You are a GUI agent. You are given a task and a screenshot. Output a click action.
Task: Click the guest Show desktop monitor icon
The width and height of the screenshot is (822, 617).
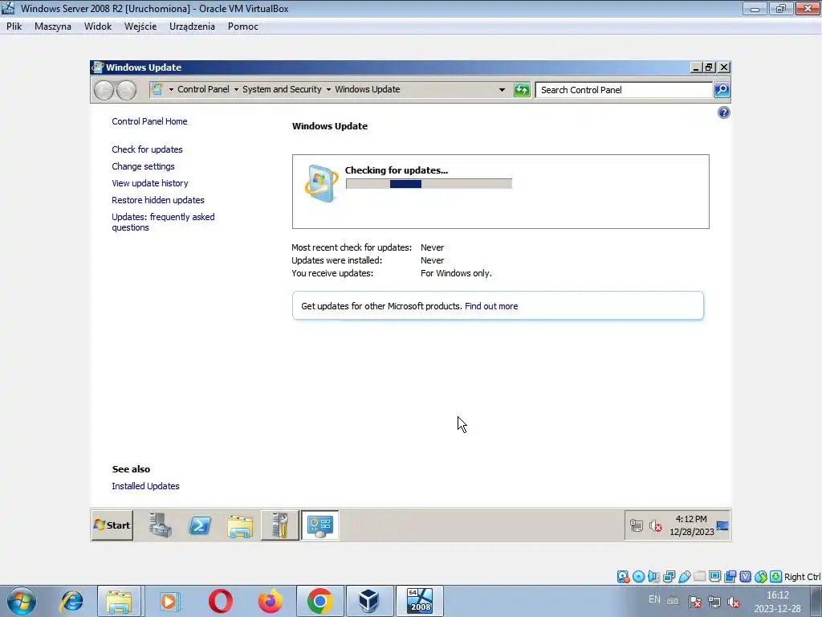(722, 525)
